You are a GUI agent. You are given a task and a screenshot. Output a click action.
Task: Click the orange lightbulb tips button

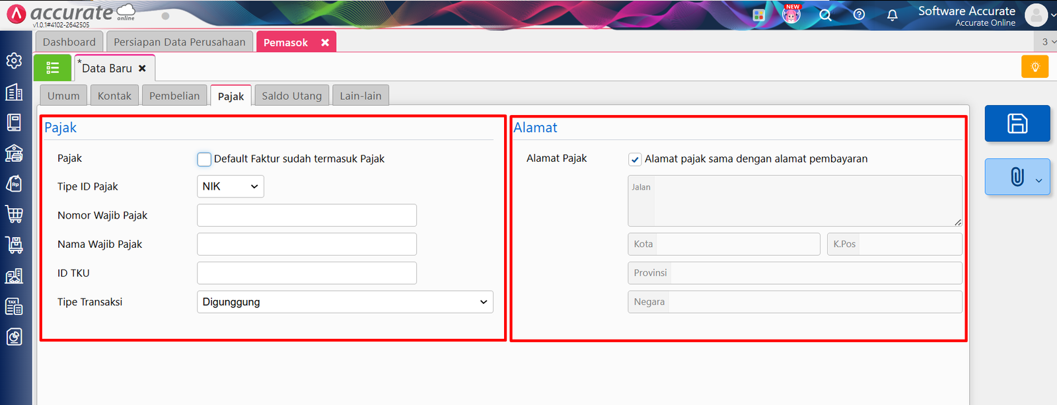(1035, 67)
